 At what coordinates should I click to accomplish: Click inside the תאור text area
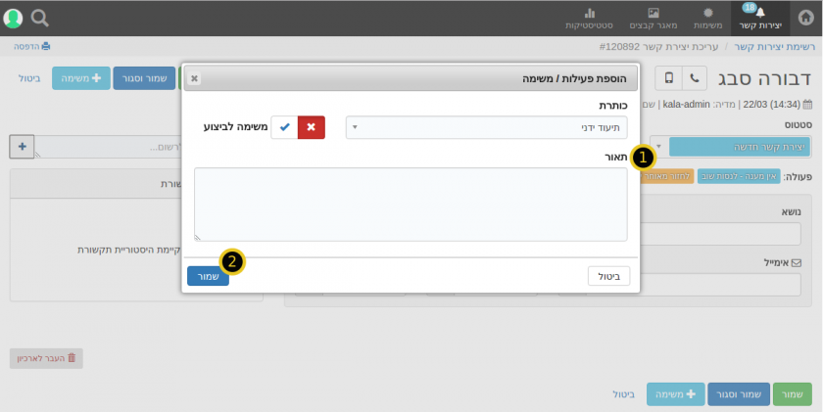pyautogui.click(x=411, y=205)
